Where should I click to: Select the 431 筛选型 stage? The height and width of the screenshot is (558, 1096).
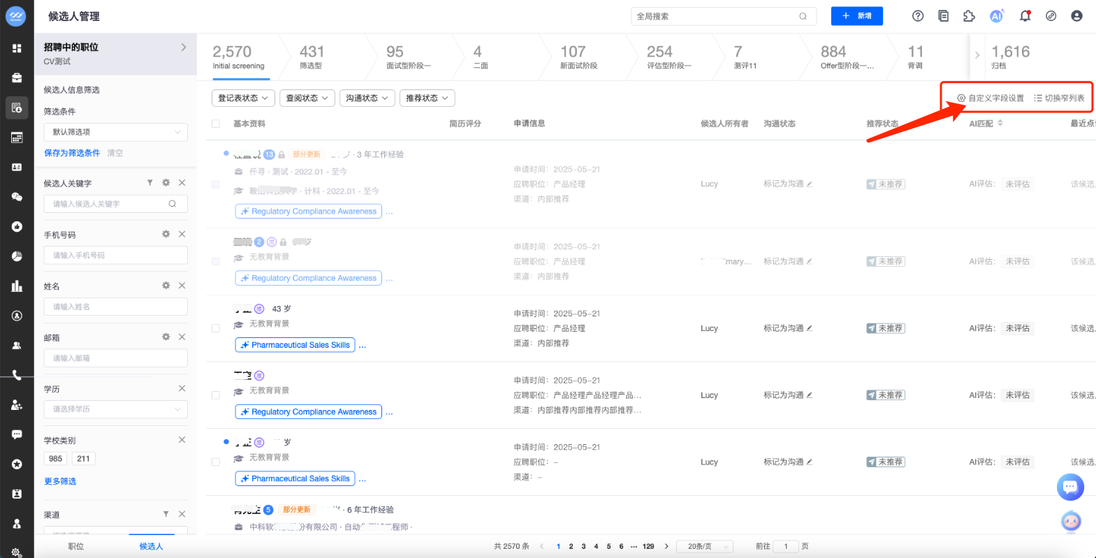tap(312, 57)
